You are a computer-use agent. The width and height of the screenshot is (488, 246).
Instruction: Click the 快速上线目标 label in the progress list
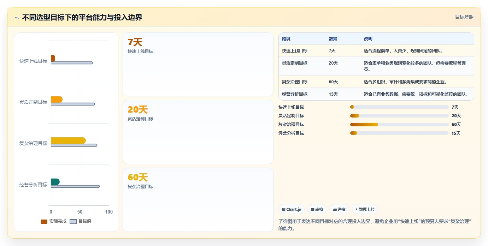click(291, 107)
